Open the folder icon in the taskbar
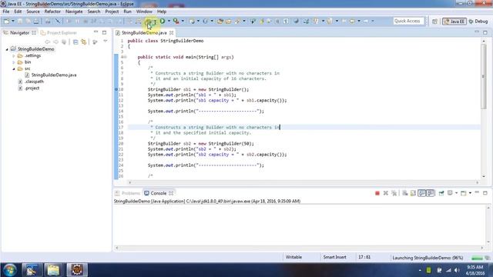This screenshot has height=277, width=493. tap(53, 270)
